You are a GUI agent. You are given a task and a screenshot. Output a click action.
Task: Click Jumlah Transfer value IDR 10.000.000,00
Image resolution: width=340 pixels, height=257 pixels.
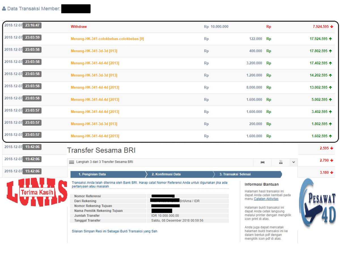[165, 215]
